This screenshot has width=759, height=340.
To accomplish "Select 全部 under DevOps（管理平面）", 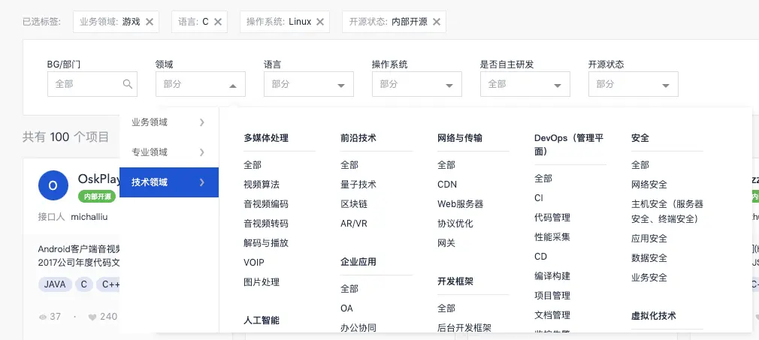I will click(x=543, y=179).
